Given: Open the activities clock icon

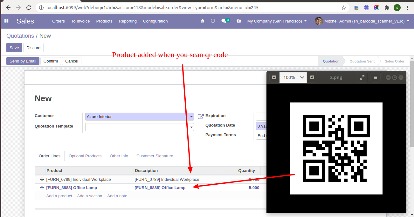Looking at the screenshot, I should pos(213,21).
